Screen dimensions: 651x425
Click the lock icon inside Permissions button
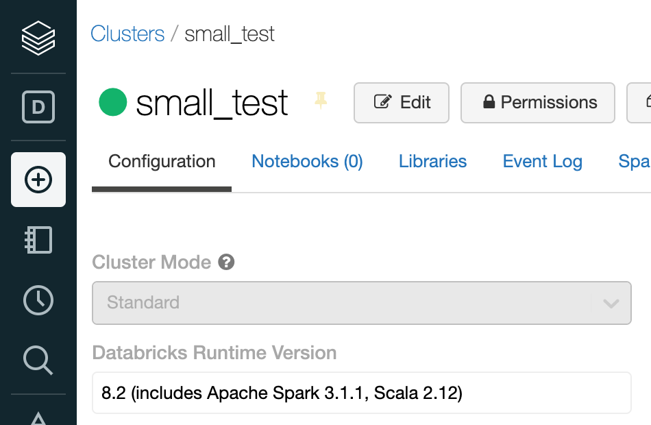[489, 102]
